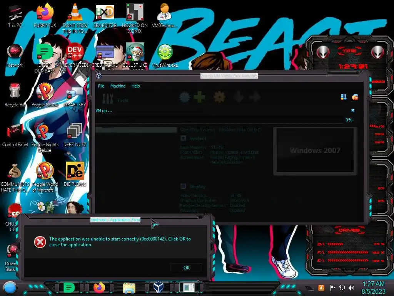
Task: Click the VirtualBox cube icon in title bar
Action: [99, 76]
